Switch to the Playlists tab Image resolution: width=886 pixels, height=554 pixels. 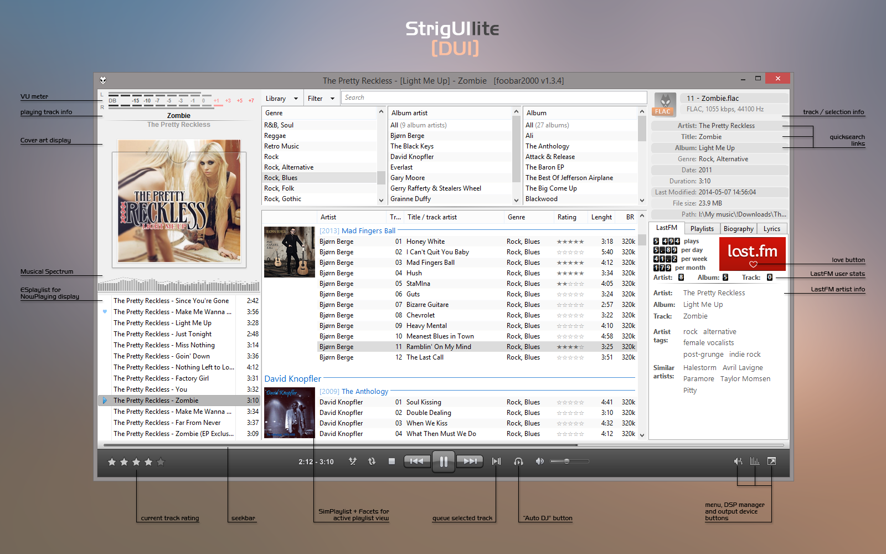click(x=702, y=229)
